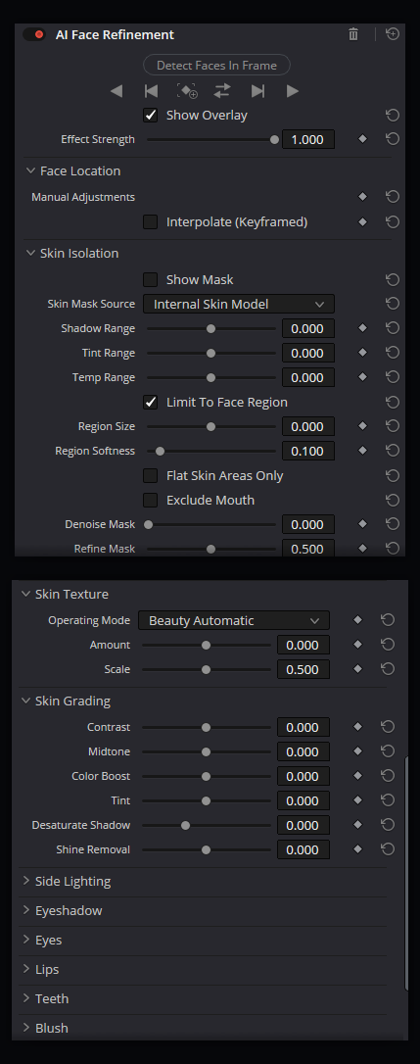This screenshot has height=1064, width=420.
Task: Click Detect Faces In Frame button
Action: [216, 65]
